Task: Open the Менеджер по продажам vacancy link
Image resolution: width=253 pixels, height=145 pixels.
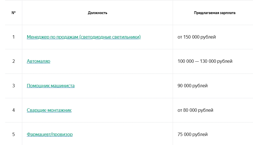Action: [52, 37]
